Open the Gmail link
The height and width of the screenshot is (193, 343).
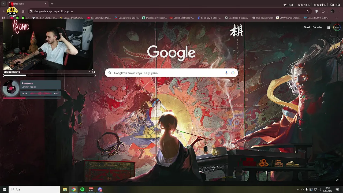point(307,27)
